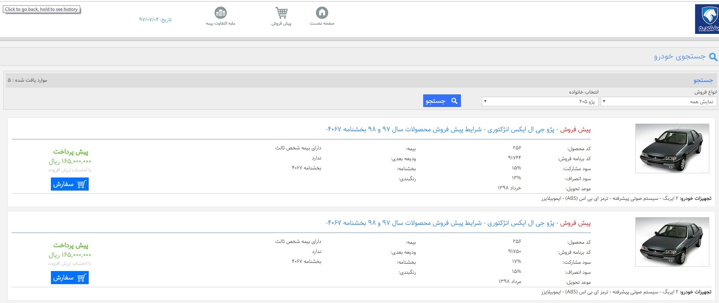The height and width of the screenshot is (303, 719).
Task: Click the جستجو panel header link
Action: pyautogui.click(x=703, y=80)
